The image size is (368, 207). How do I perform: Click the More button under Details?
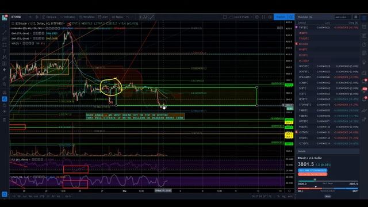[328, 196]
